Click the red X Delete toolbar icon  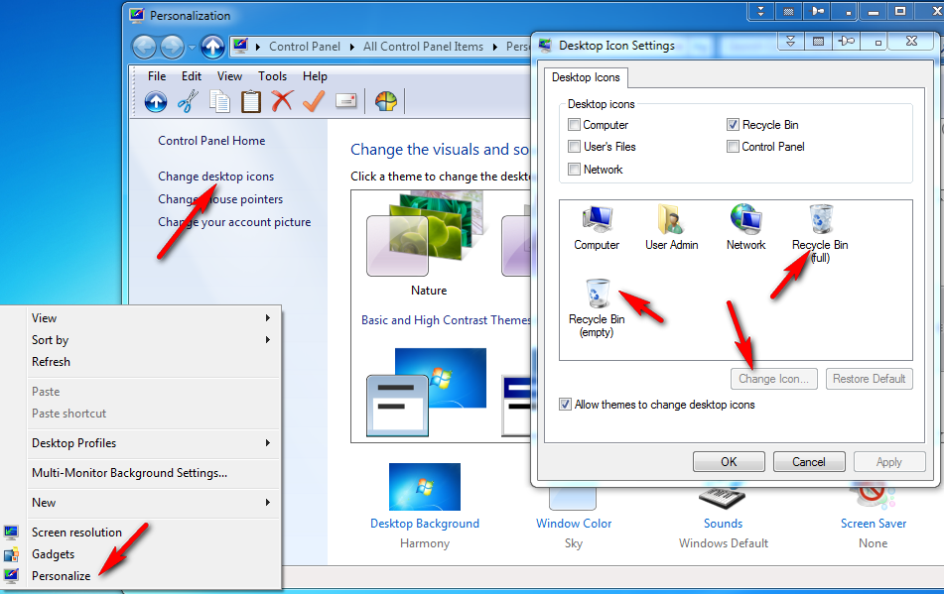[282, 101]
